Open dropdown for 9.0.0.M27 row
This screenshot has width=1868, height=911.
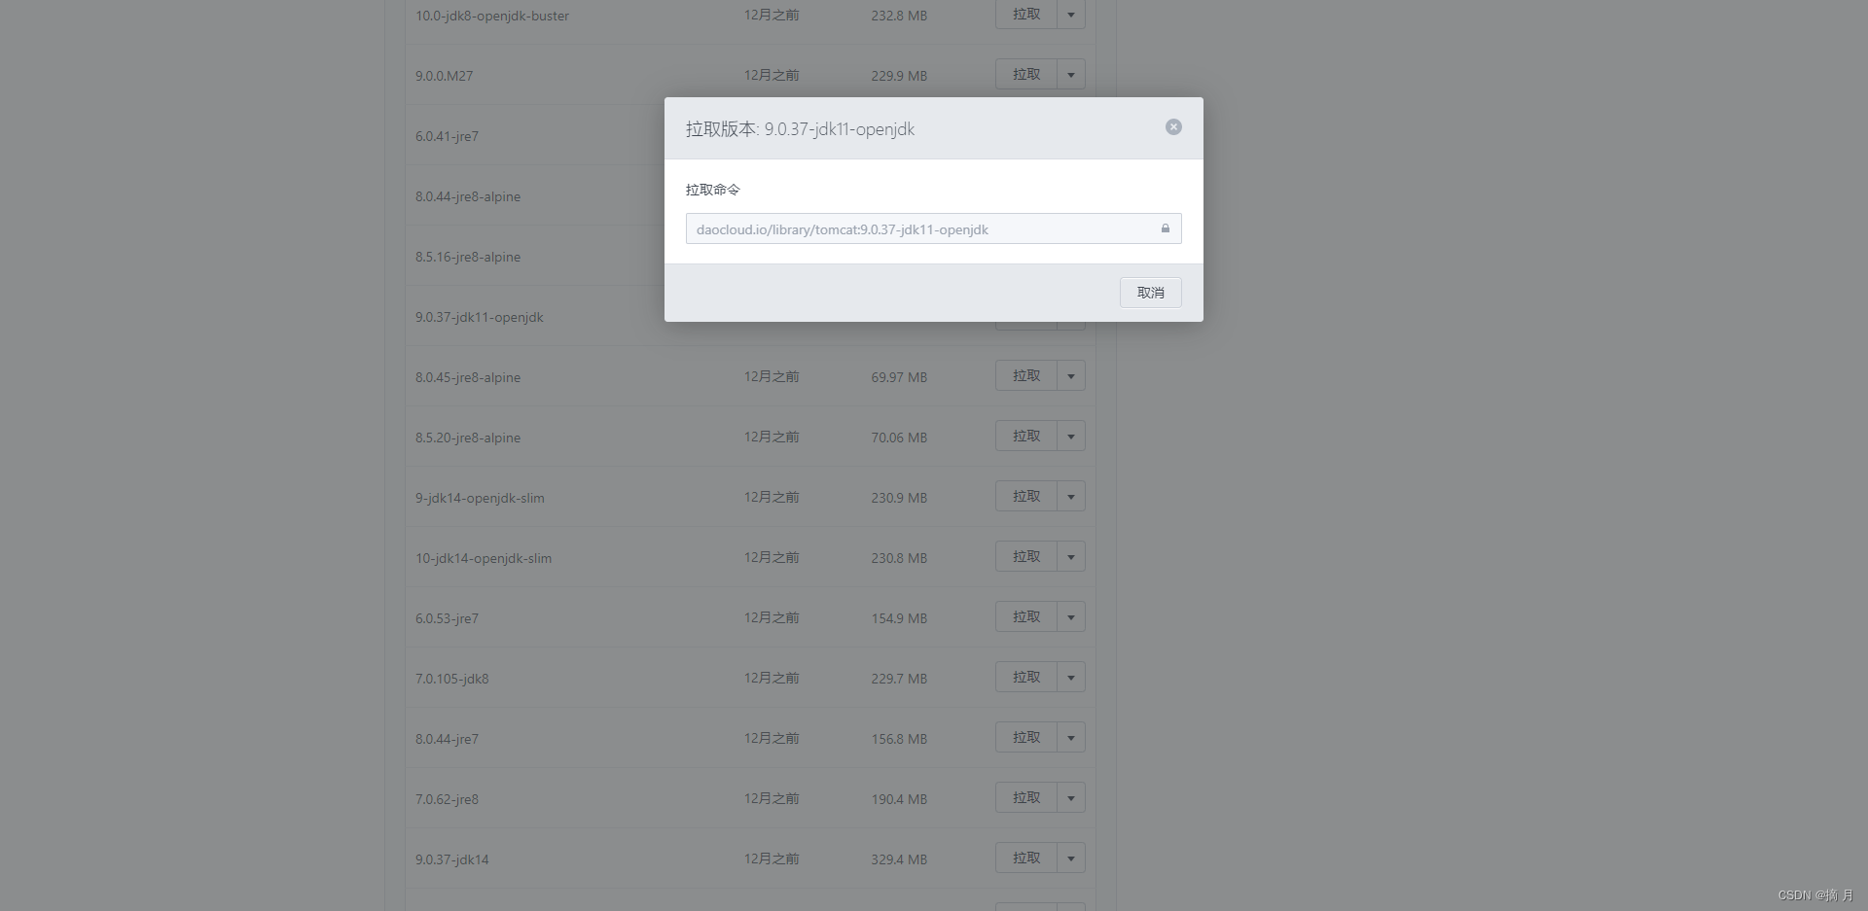[1070, 75]
